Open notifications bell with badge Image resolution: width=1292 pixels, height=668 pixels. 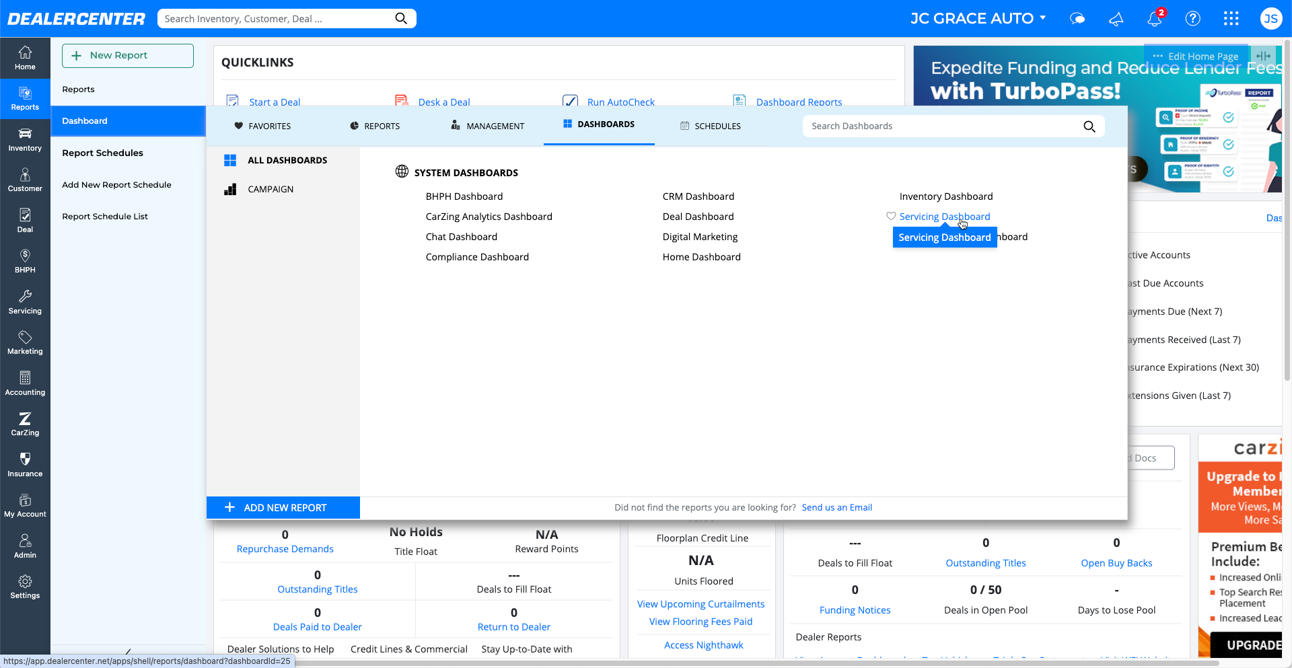[x=1155, y=17]
